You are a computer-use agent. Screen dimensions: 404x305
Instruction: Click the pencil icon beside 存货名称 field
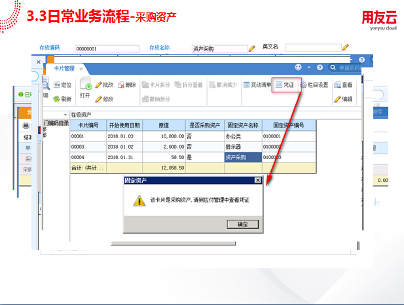point(251,48)
